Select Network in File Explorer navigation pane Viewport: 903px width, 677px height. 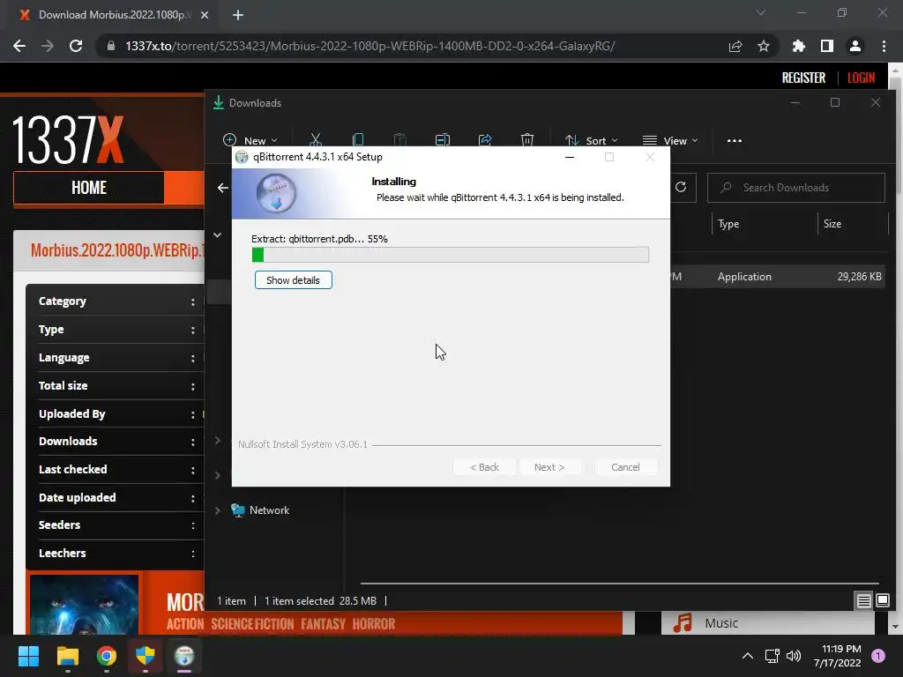point(269,510)
